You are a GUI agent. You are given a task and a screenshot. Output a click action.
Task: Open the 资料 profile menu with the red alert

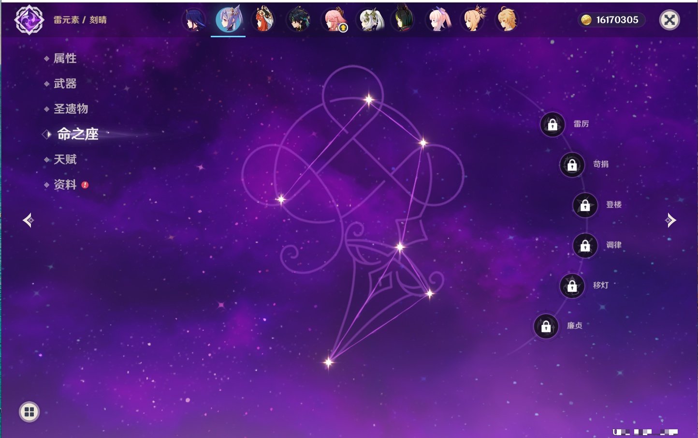pyautogui.click(x=66, y=184)
